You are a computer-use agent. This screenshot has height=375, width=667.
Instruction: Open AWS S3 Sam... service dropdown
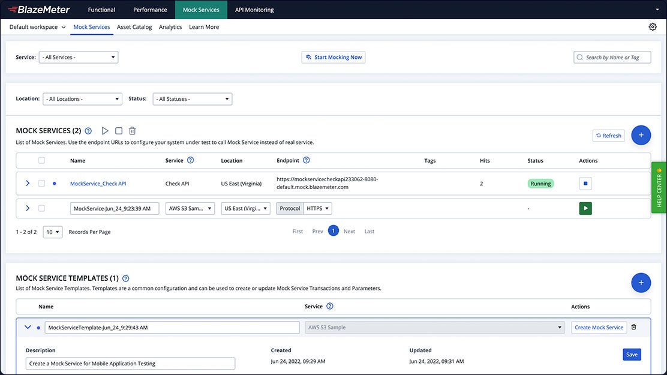point(190,208)
